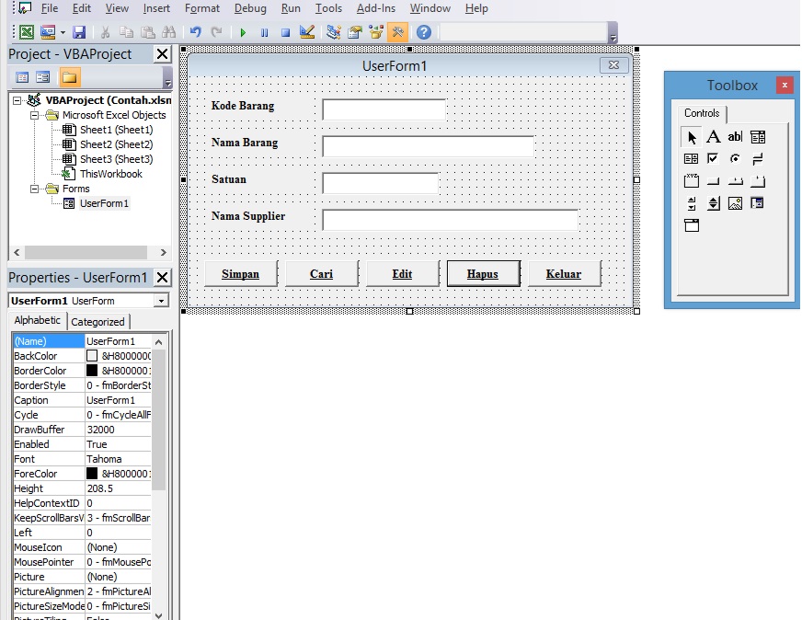Select the Image control in the Toolbox
This screenshot has height=620, width=802.
(733, 202)
